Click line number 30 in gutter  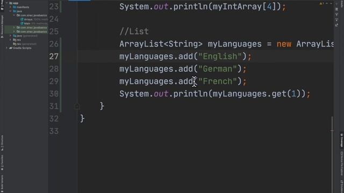click(54, 94)
